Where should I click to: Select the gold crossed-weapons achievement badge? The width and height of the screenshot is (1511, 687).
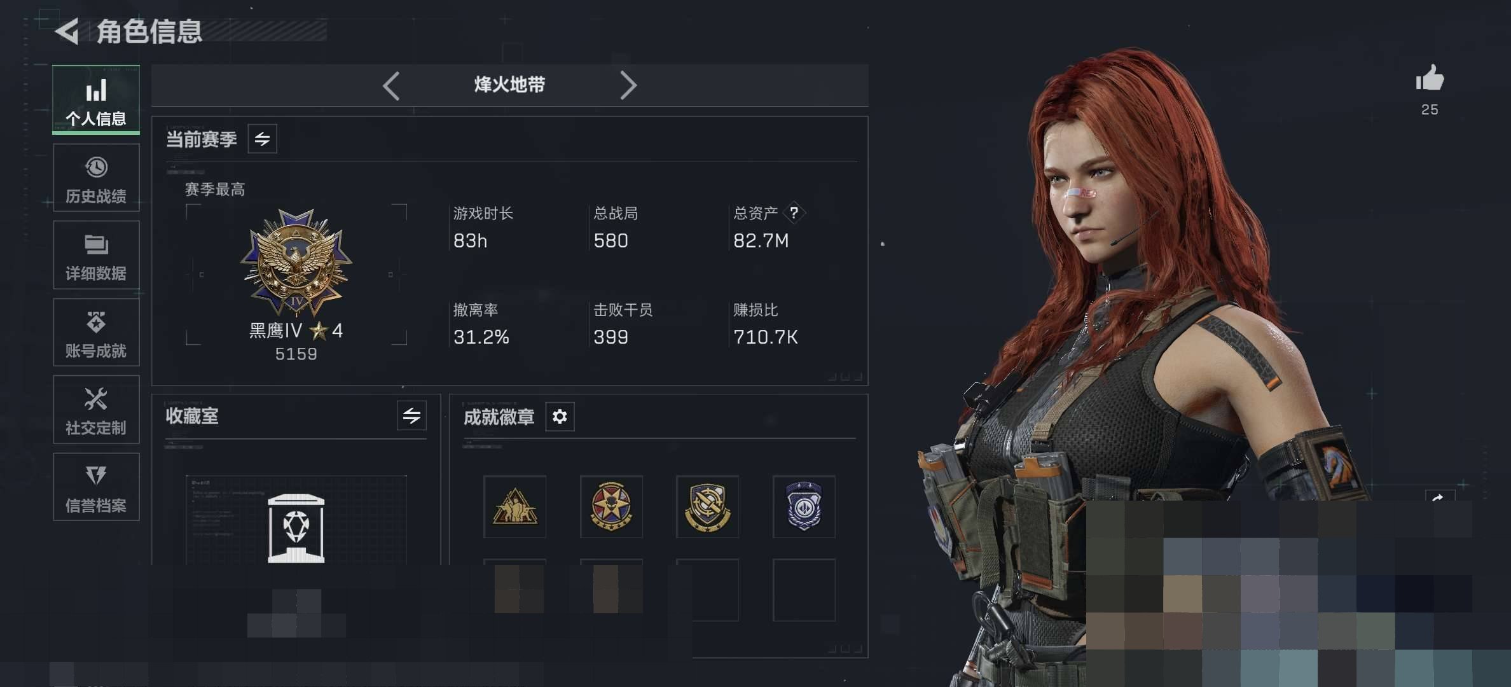coord(707,507)
